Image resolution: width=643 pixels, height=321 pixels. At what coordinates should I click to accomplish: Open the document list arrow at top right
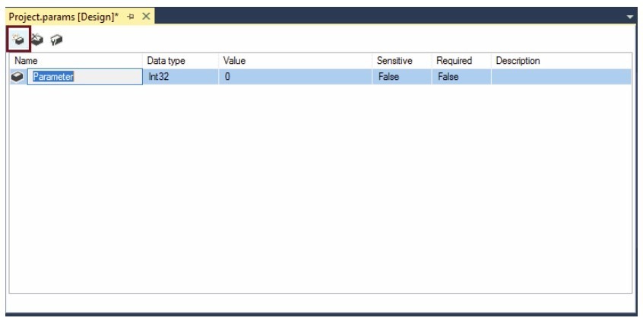(x=630, y=16)
